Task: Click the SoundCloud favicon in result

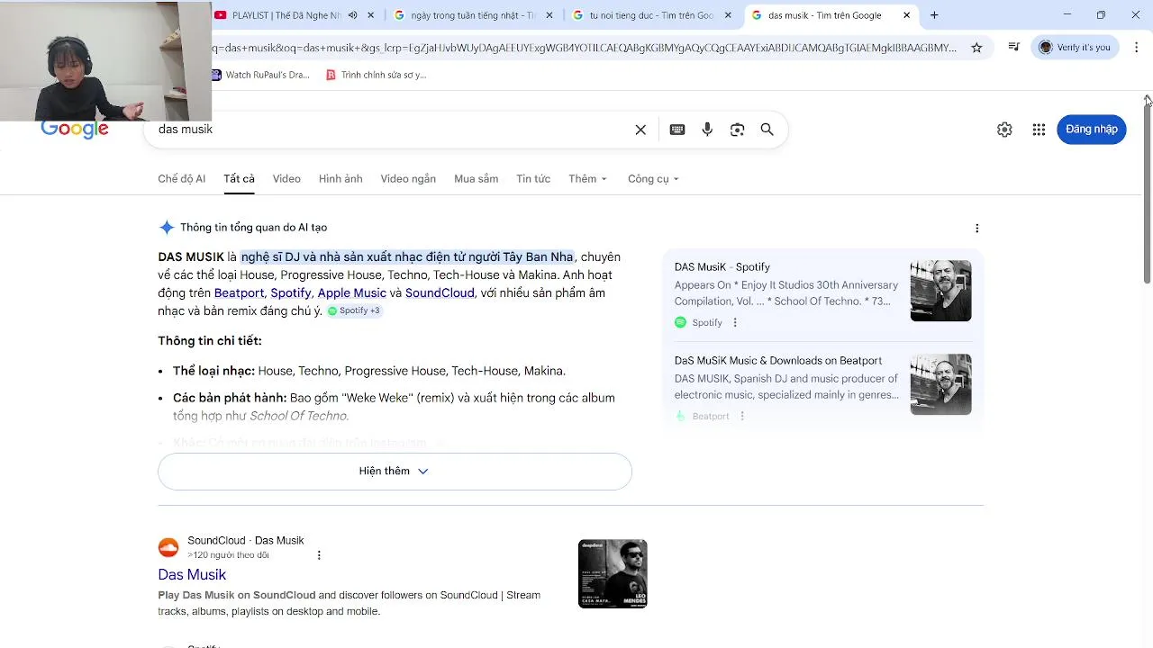Action: pyautogui.click(x=168, y=547)
